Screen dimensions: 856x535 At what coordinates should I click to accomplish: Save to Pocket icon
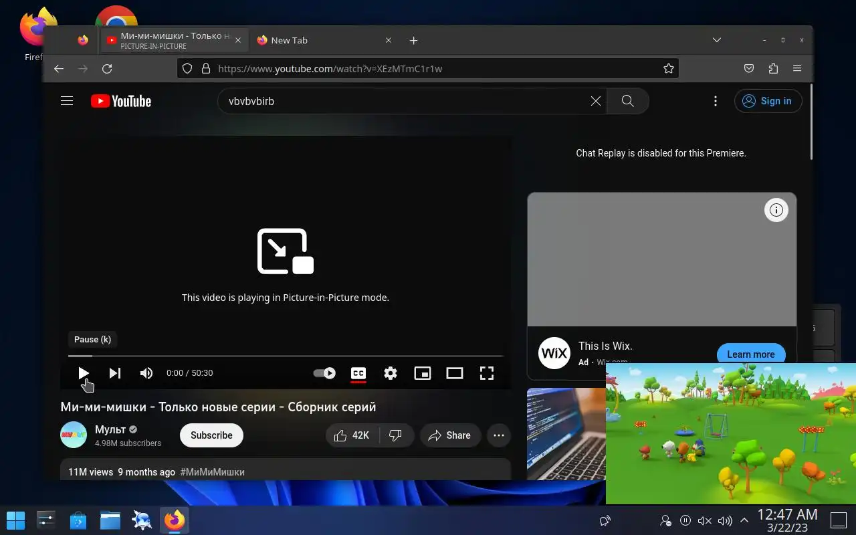point(749,68)
